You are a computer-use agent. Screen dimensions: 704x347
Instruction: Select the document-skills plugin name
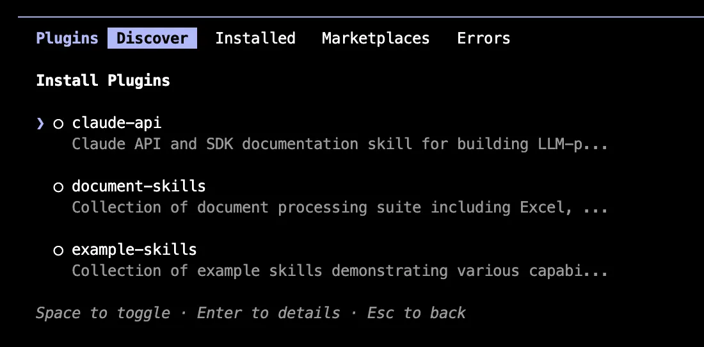(x=139, y=186)
